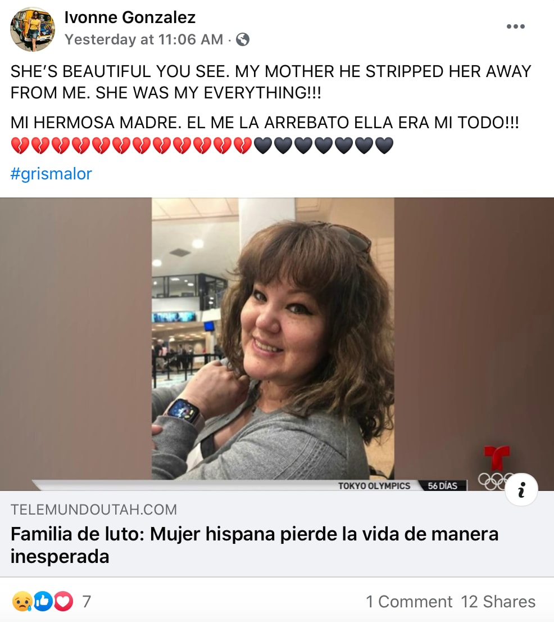Click the English post caption text

click(271, 82)
